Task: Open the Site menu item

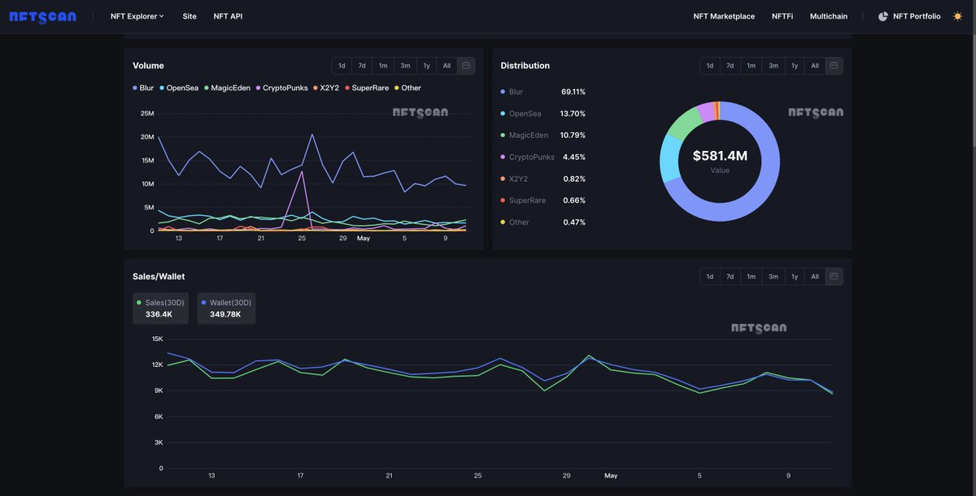Action: pyautogui.click(x=190, y=16)
